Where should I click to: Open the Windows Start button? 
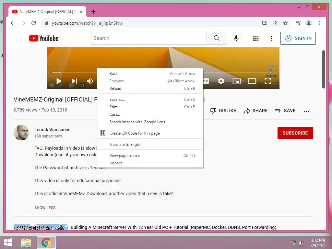[x=8, y=243]
